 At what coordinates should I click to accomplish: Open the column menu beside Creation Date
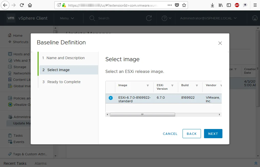coord(257,68)
